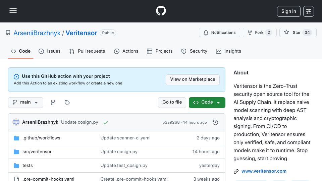This screenshot has height=181, width=322.
Task: Click the '14 hours ago' timestamp in src/veritensor row
Action: pos(206,152)
